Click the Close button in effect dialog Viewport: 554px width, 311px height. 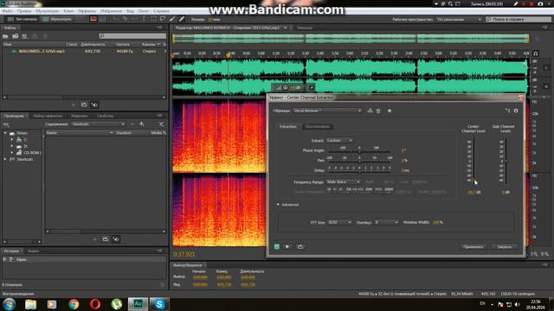point(504,246)
